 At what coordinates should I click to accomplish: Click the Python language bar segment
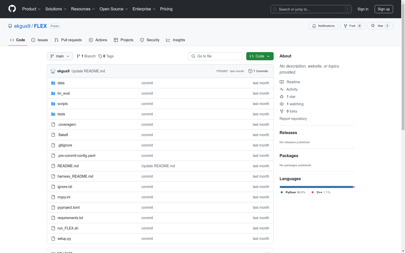(316, 187)
